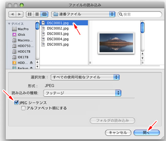Screen dimensions: 166x141
Task: Click the DSC0003.jpg file icon
Action: tap(43, 34)
